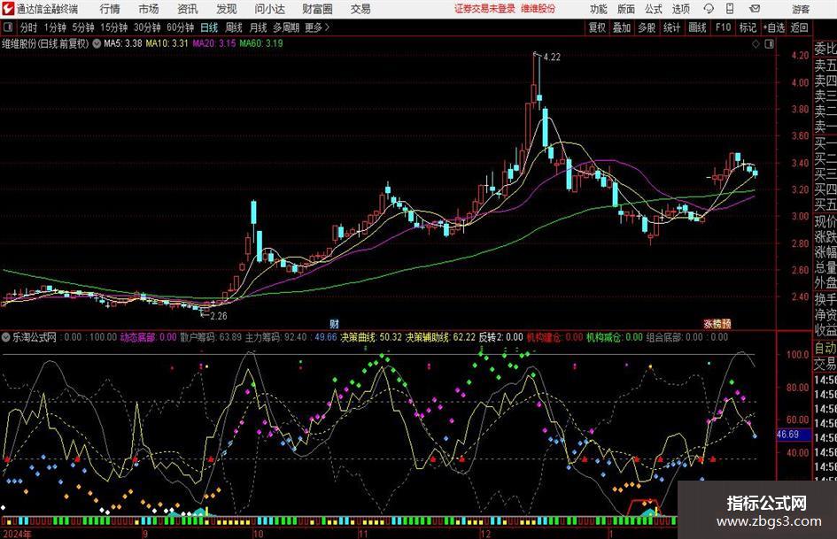This screenshot has height=539, width=837.
Task: Open the 功能 menu
Action: 599,9
